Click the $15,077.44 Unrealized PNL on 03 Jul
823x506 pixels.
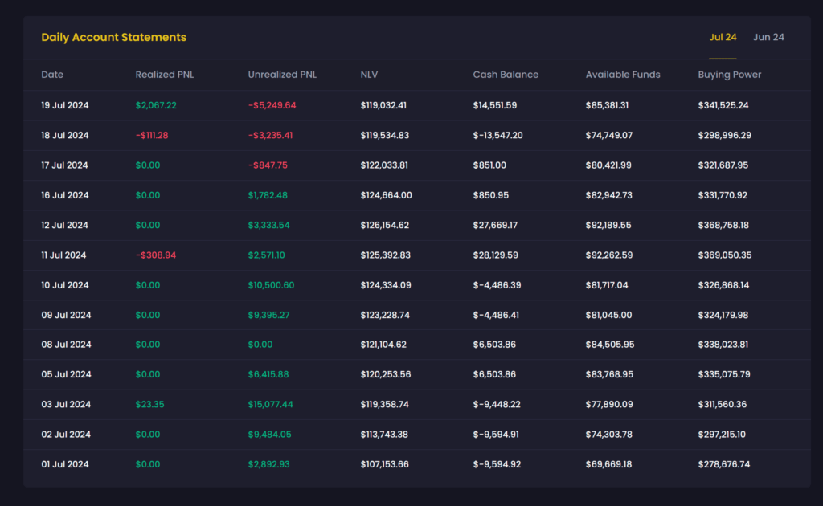(x=272, y=404)
